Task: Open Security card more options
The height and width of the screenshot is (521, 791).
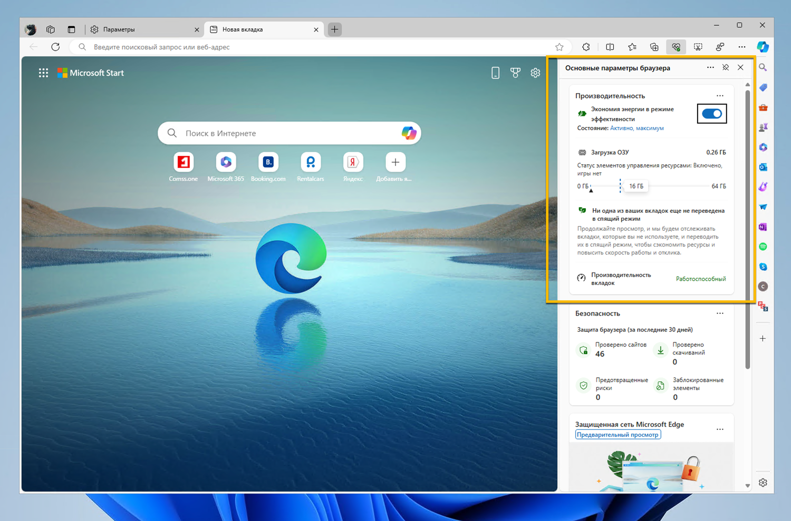Action: pos(720,313)
